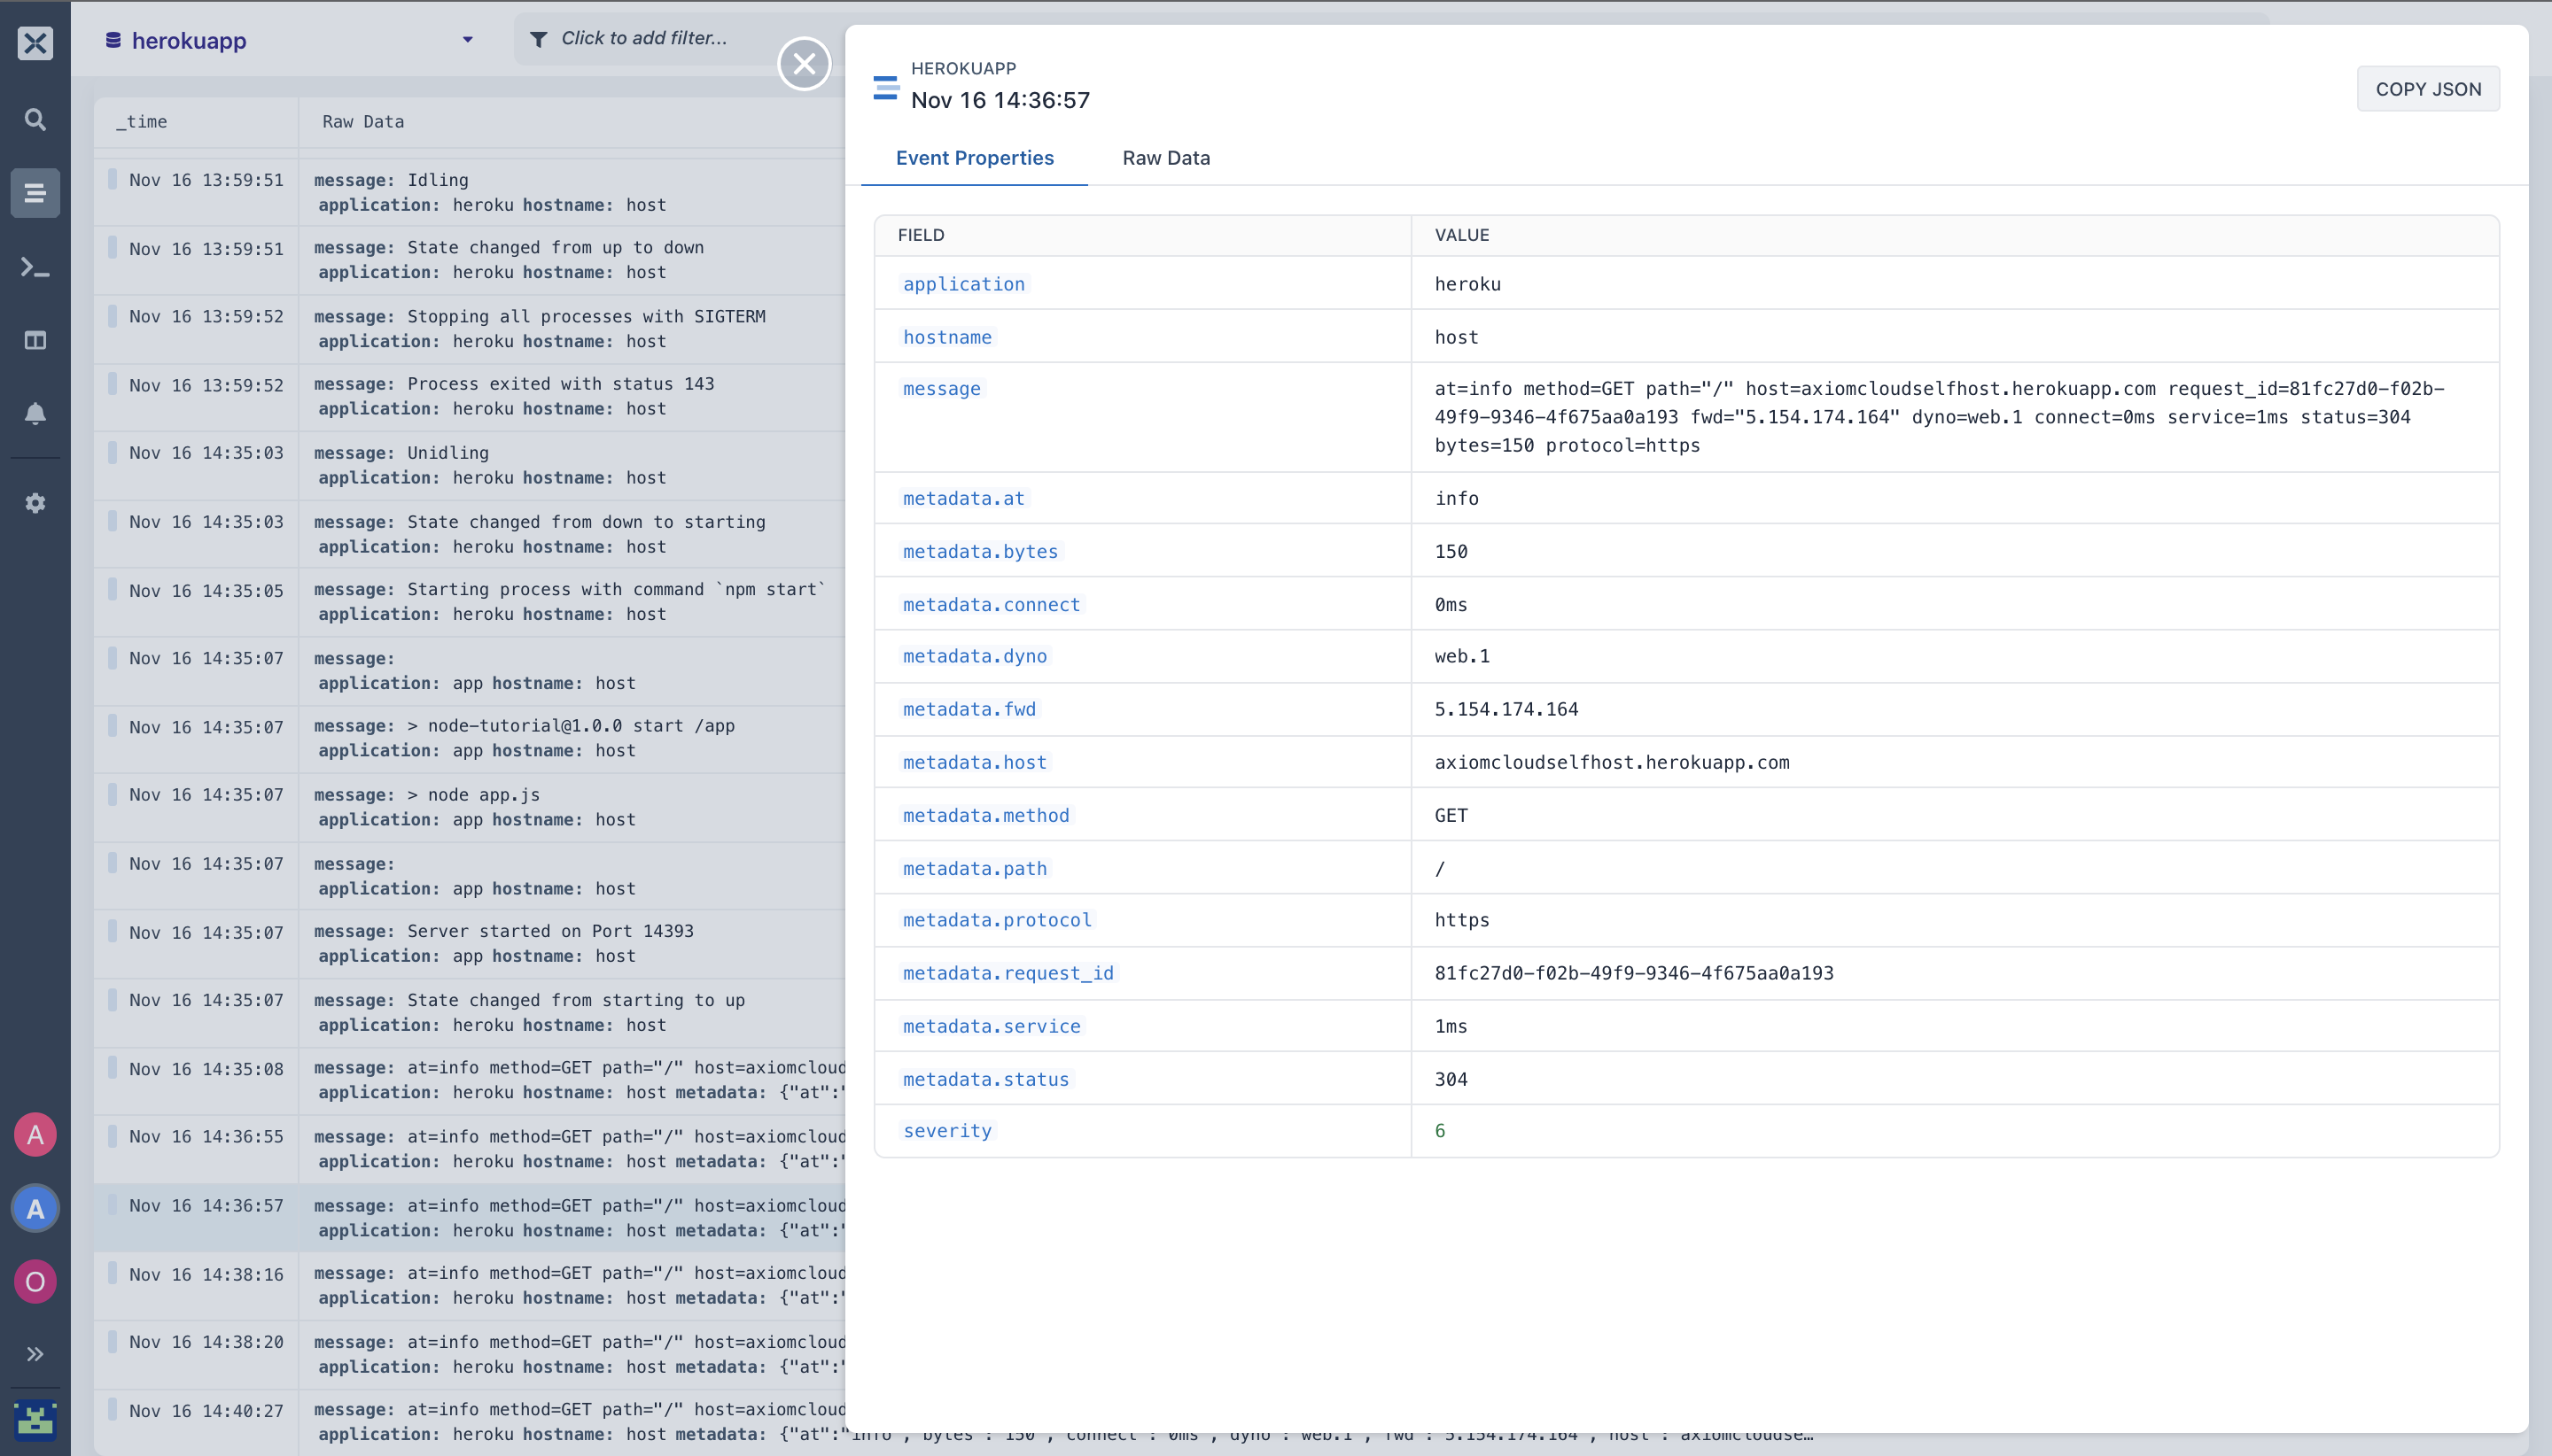Open the Dashboards icon in sidebar
The height and width of the screenshot is (1456, 2552).
[35, 340]
